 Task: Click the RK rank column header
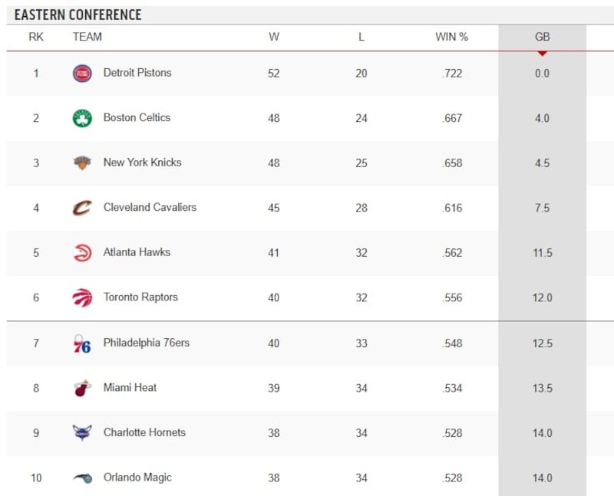click(36, 37)
